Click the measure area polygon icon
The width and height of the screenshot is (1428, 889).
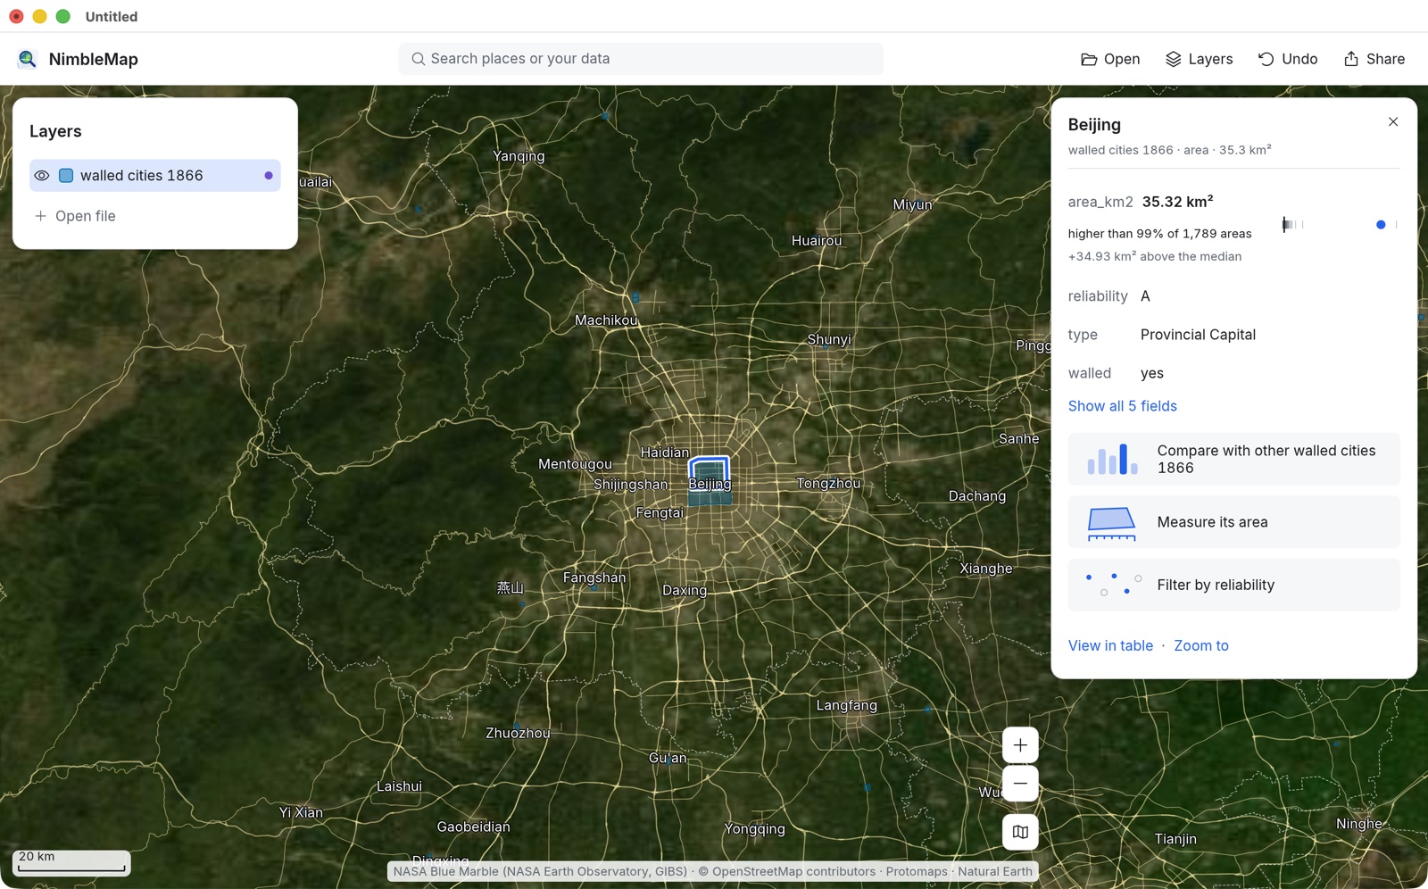pos(1112,523)
